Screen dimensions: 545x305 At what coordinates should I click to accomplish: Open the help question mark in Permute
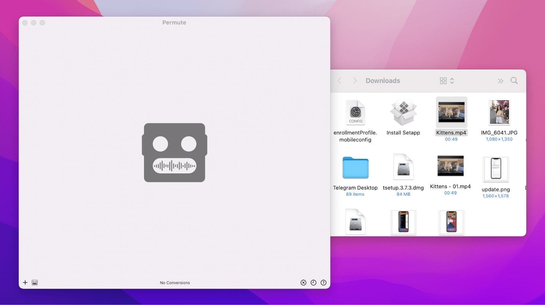coord(324,283)
